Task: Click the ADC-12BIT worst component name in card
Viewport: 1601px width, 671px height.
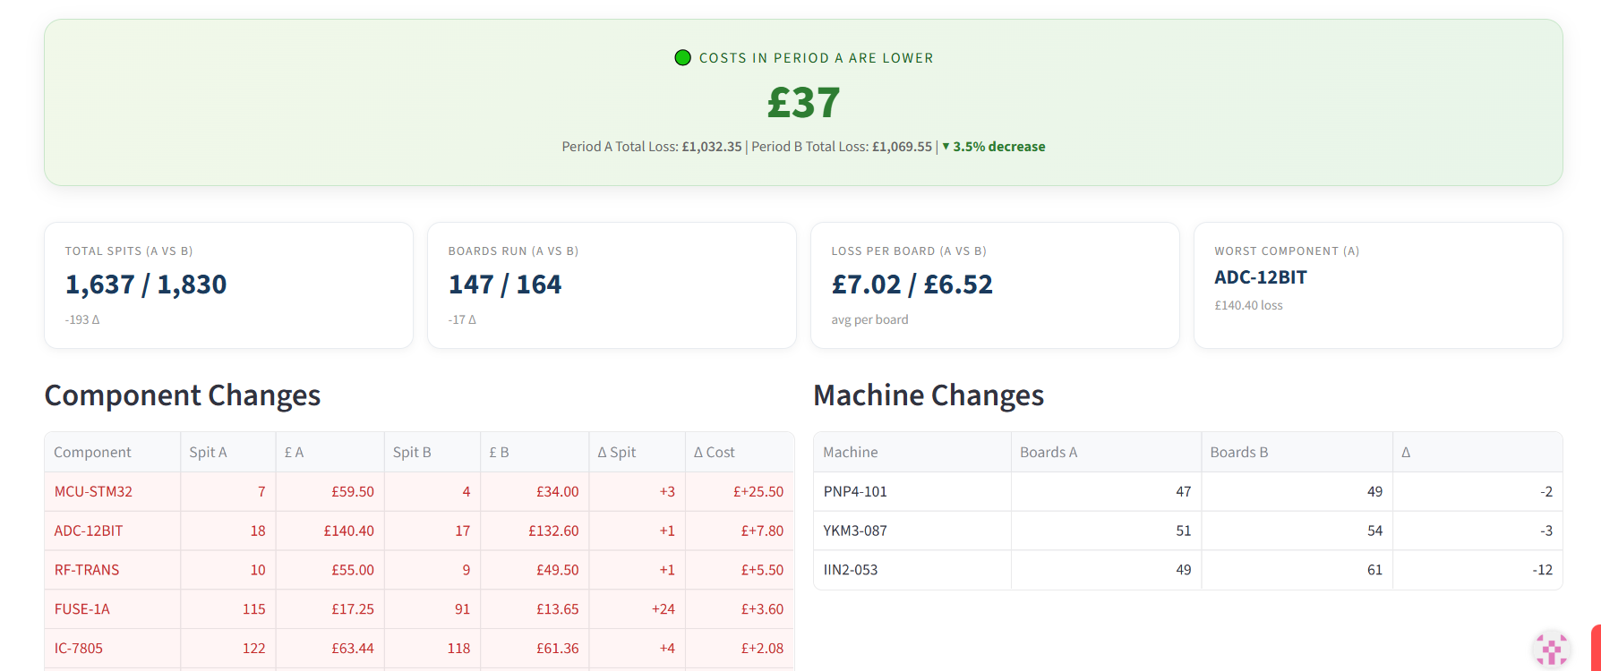Action: (x=1261, y=277)
